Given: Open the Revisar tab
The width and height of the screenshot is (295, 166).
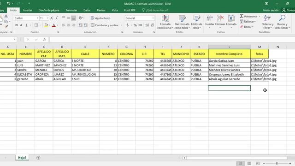Looking at the screenshot, I should pos(101,10).
